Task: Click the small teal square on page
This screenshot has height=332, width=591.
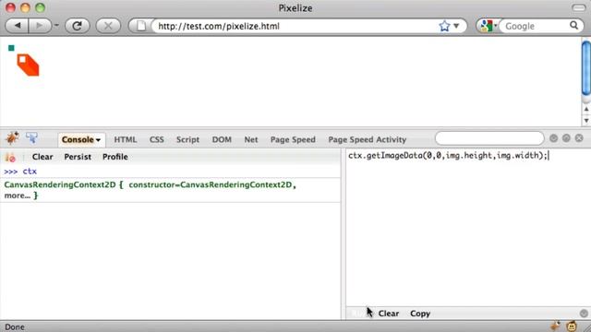Action: (x=11, y=48)
